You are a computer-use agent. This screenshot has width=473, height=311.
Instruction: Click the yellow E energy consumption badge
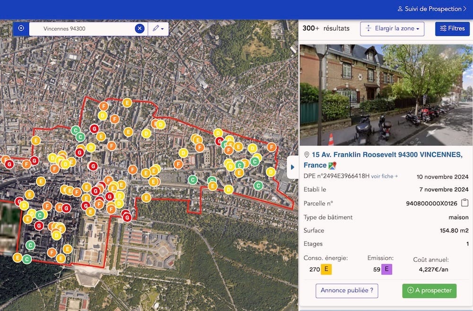coord(326,269)
